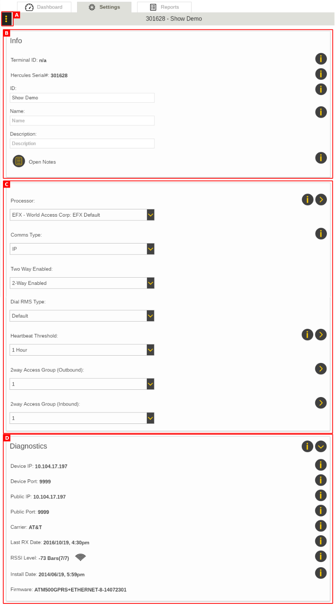Click the Open Notes link
The image size is (335, 606).
(x=42, y=162)
